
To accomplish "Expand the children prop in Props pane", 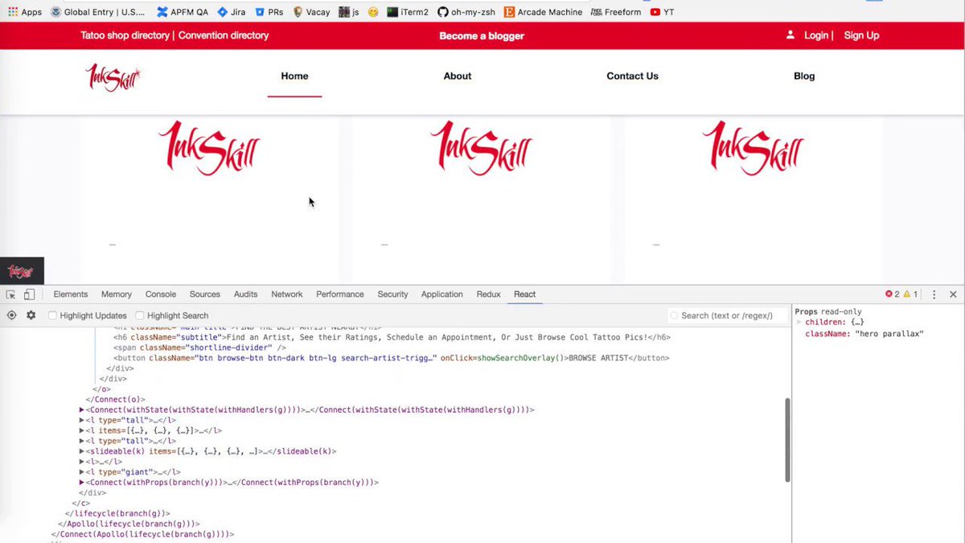I will click(800, 323).
